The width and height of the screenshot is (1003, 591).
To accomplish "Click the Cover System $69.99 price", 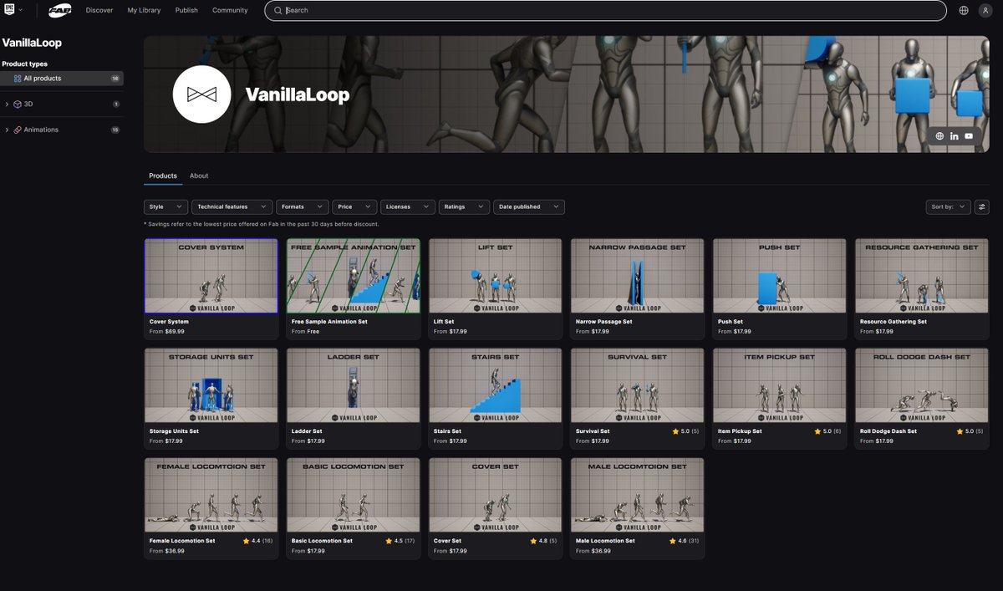I will (x=175, y=332).
